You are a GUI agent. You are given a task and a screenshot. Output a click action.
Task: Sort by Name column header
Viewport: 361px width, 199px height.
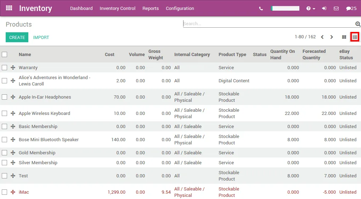25,55
